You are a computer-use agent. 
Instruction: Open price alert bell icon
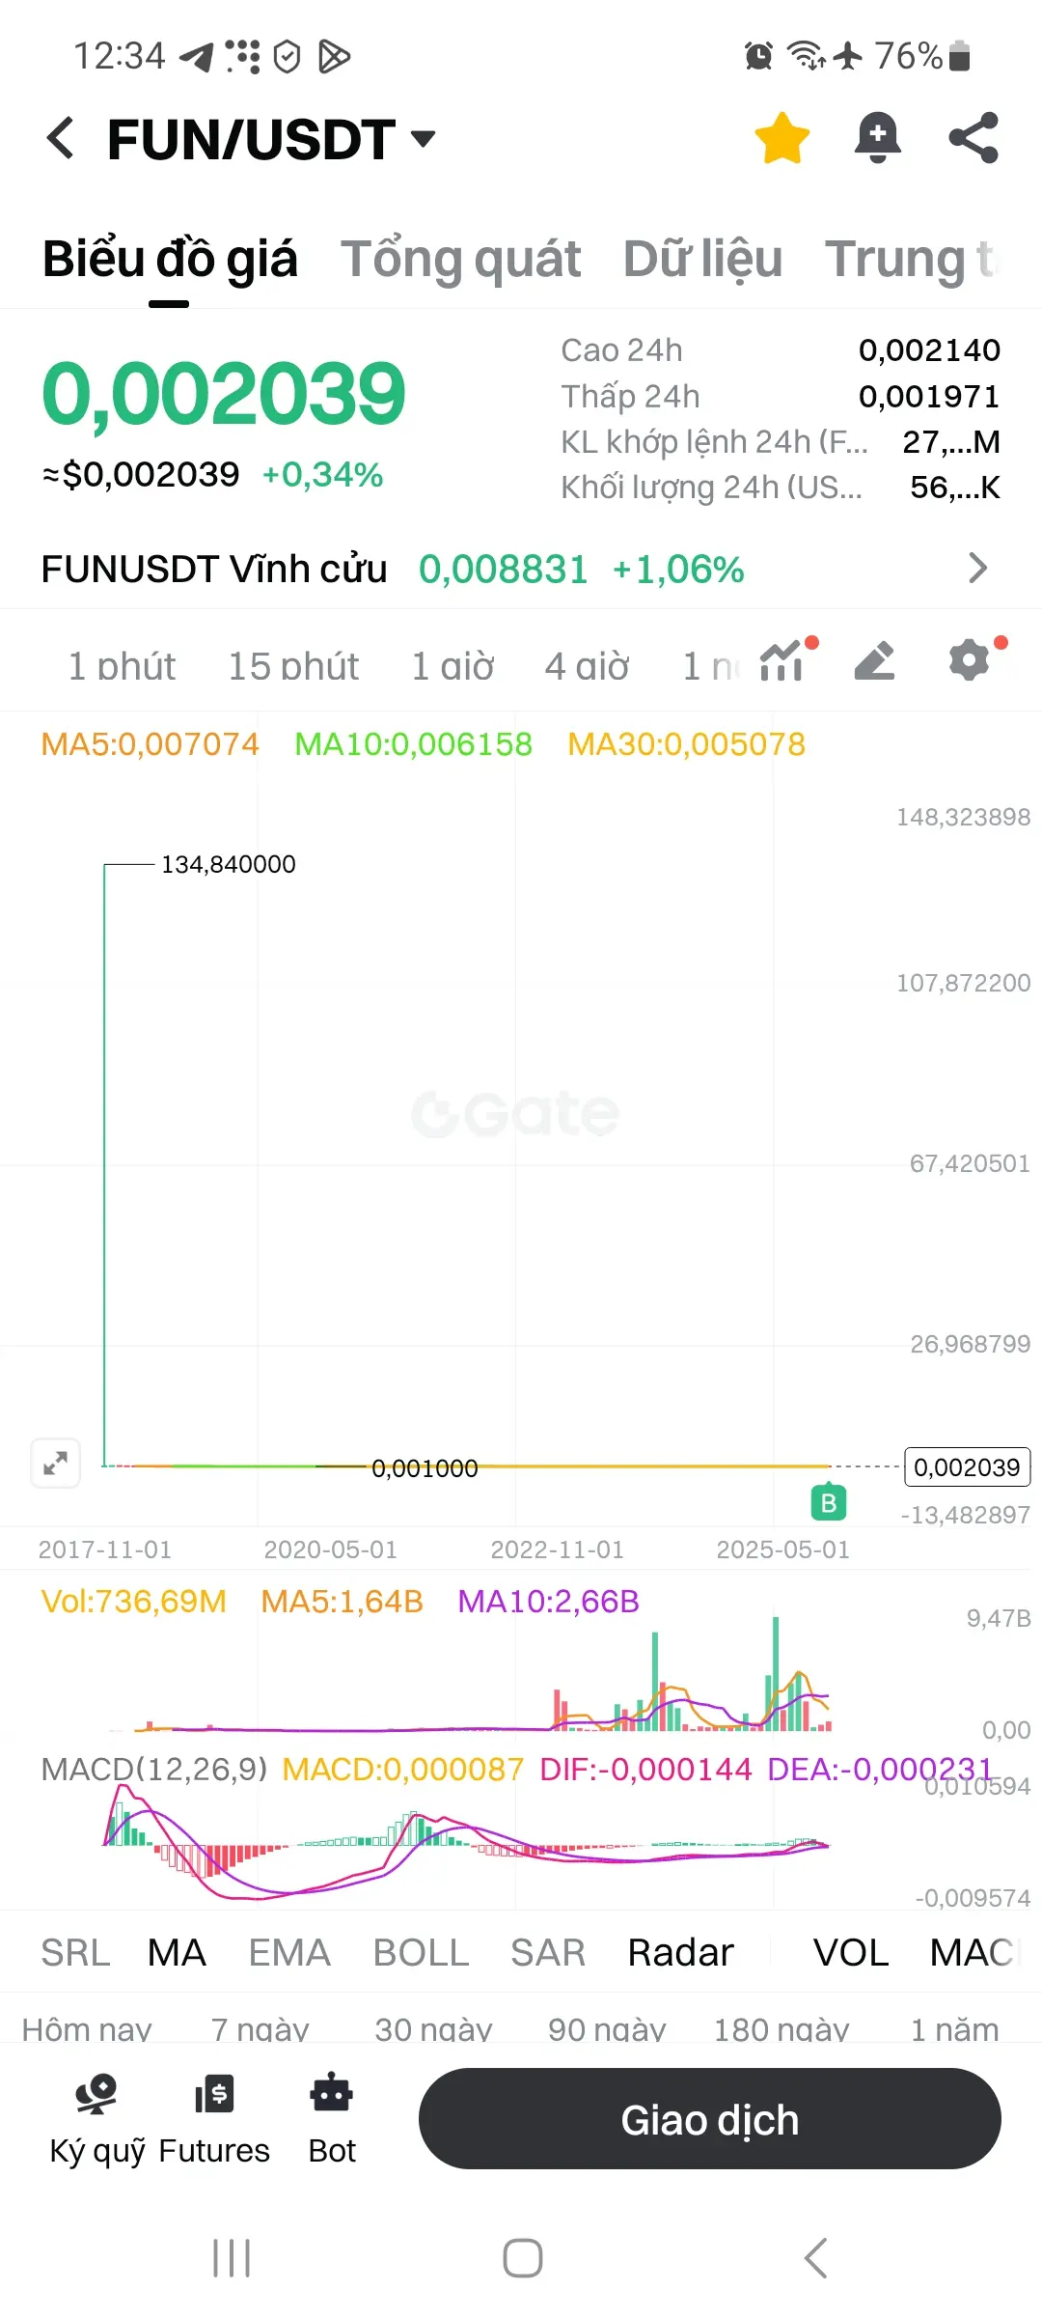tap(878, 138)
